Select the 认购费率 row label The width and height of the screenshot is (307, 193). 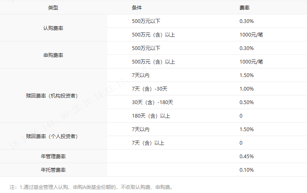tap(53, 28)
